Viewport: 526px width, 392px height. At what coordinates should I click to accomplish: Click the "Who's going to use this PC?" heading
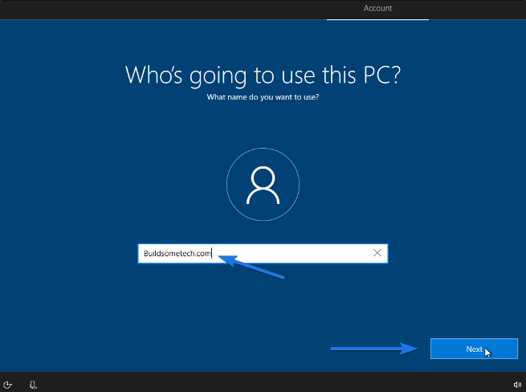(x=263, y=75)
